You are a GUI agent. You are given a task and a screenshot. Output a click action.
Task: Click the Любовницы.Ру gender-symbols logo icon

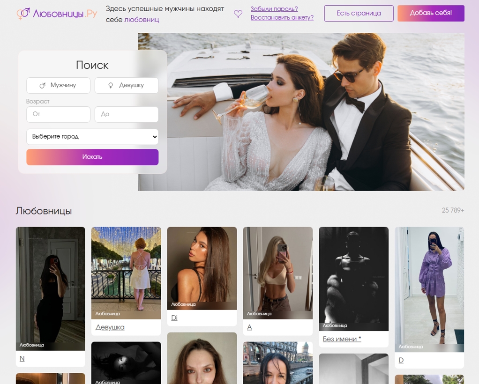pyautogui.click(x=23, y=14)
